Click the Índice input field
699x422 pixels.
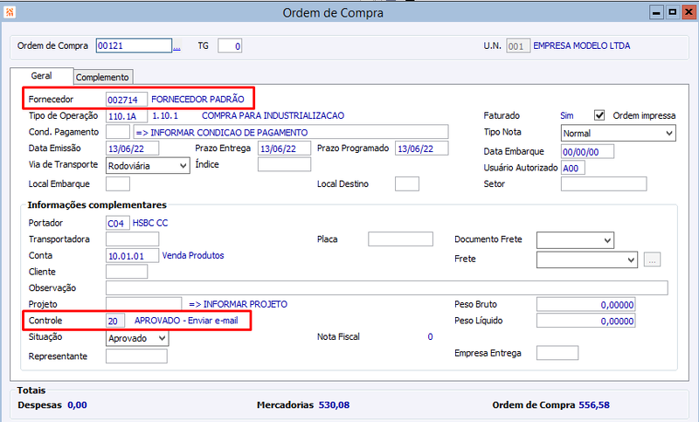[284, 164]
